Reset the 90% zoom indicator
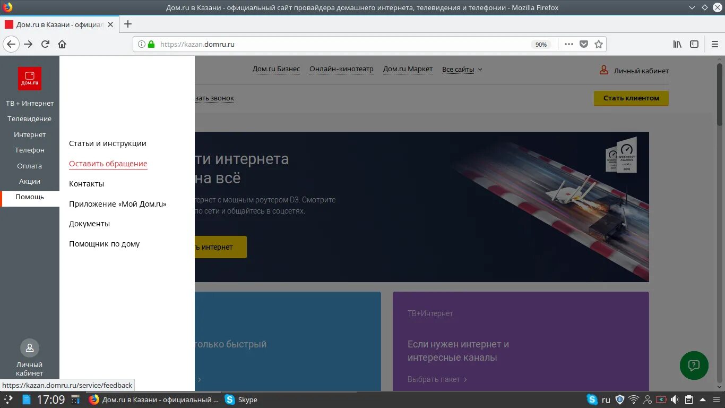This screenshot has height=408, width=725. tap(541, 45)
